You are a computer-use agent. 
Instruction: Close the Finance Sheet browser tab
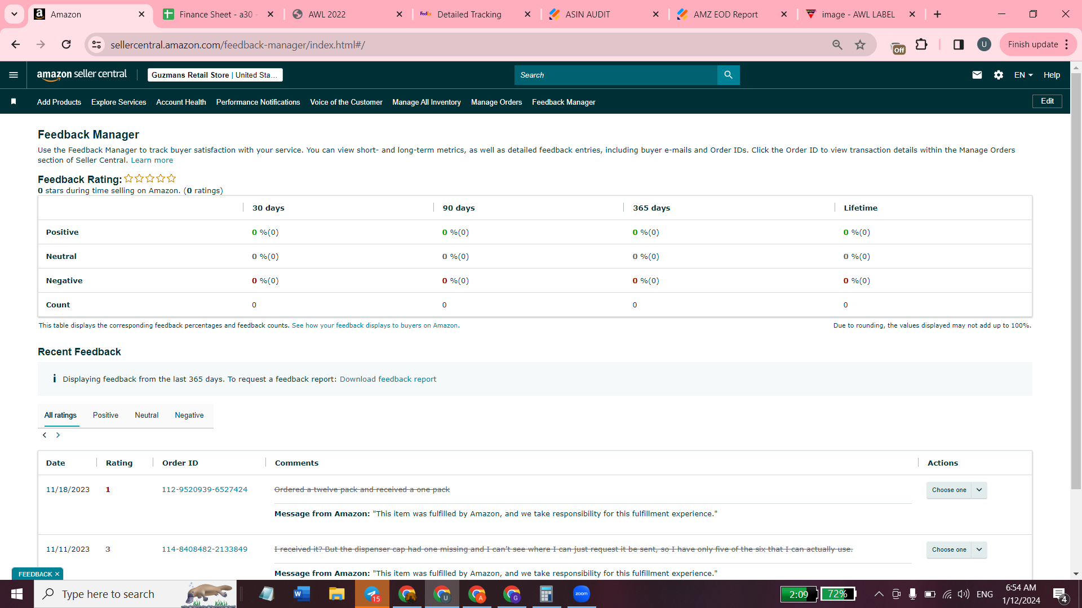270,14
